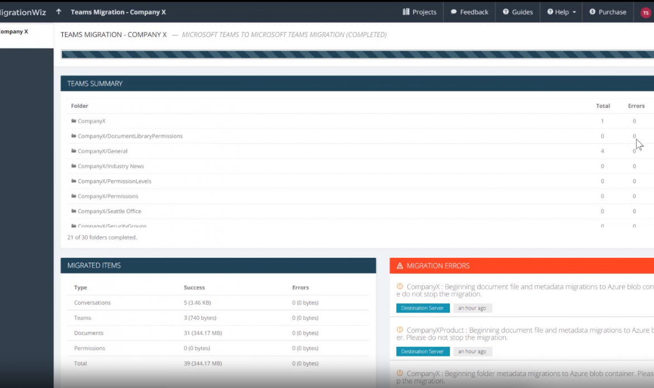Viewport: 654px width, 388px height.
Task: Click the CompanyX/Seattle Office folder icon
Action: coord(73,211)
